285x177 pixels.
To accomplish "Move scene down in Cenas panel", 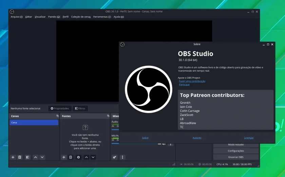I will pyautogui.click(x=42, y=157).
